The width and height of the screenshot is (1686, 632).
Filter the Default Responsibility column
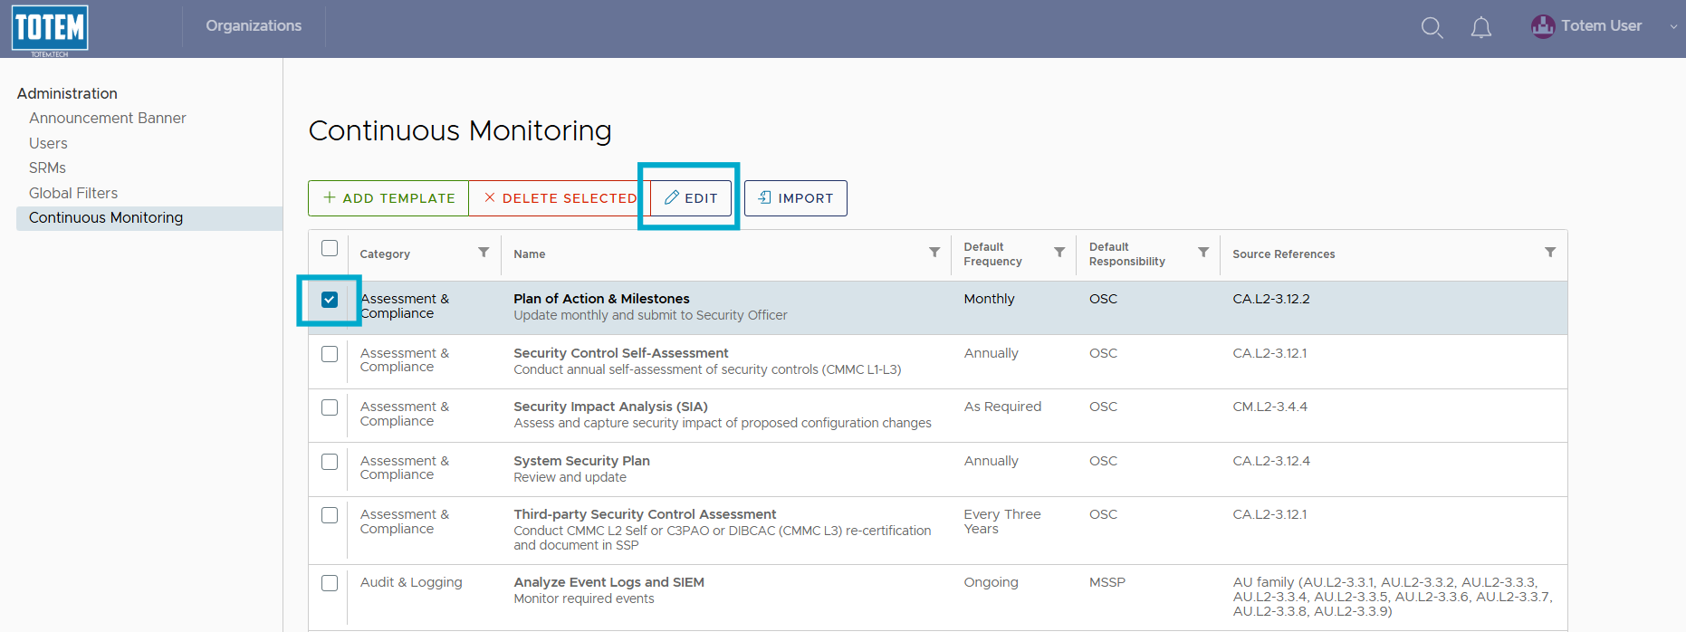1203,253
